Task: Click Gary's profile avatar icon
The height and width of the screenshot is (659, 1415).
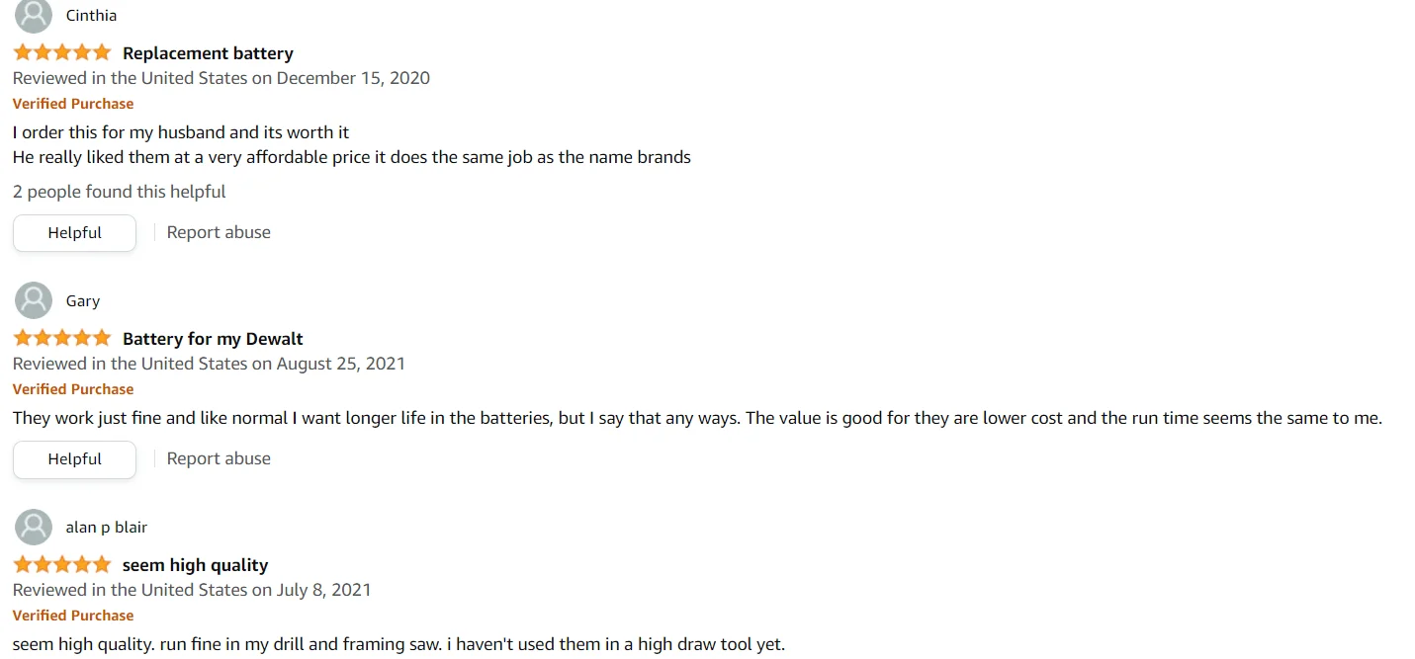Action: (34, 300)
